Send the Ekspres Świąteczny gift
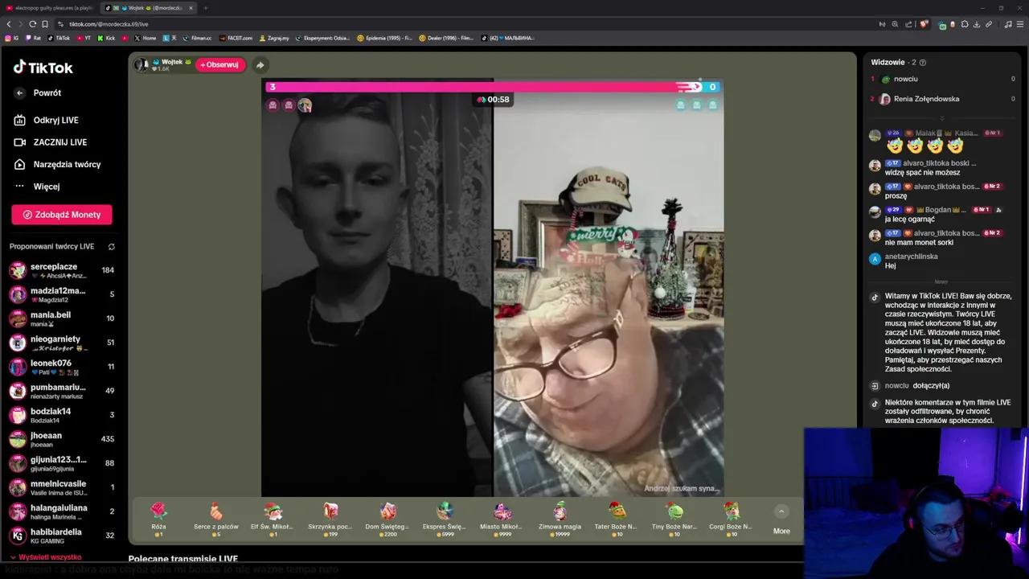This screenshot has height=579, width=1029. 445,519
